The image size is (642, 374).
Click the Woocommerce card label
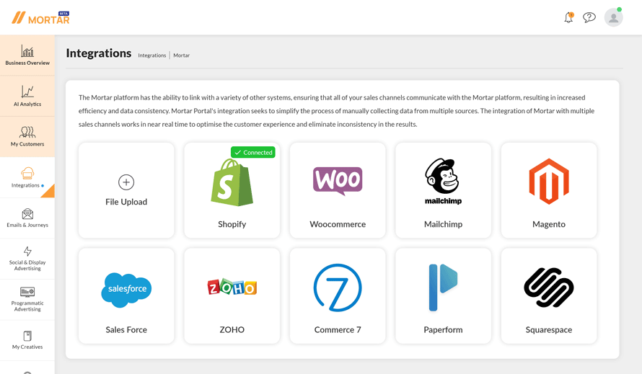[338, 224]
